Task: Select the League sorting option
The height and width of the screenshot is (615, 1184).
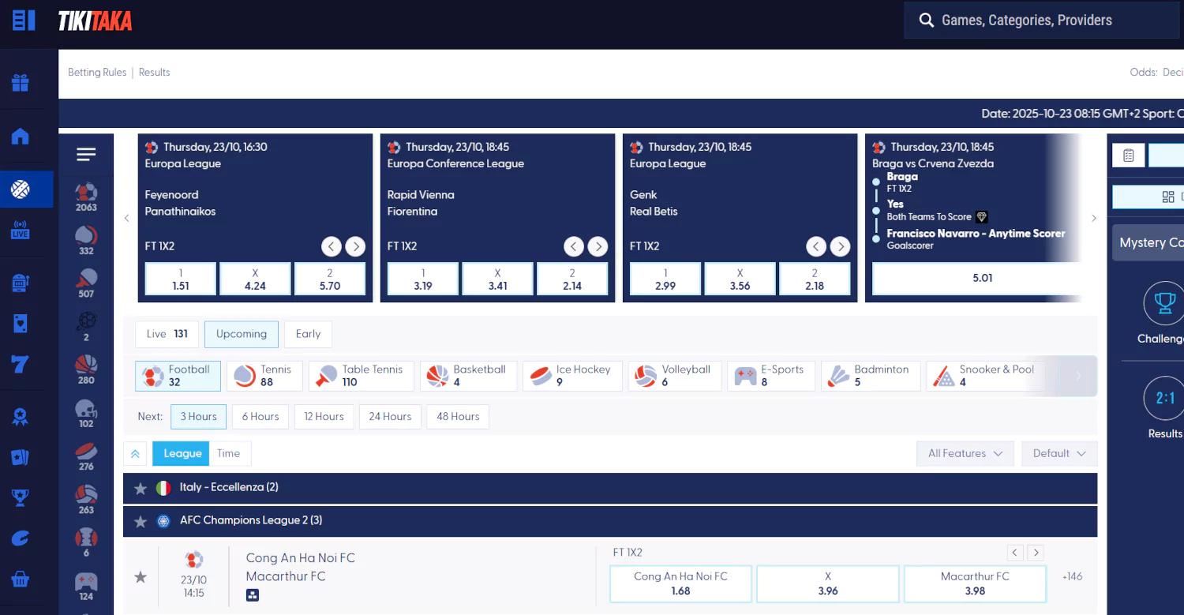Action: tap(182, 453)
